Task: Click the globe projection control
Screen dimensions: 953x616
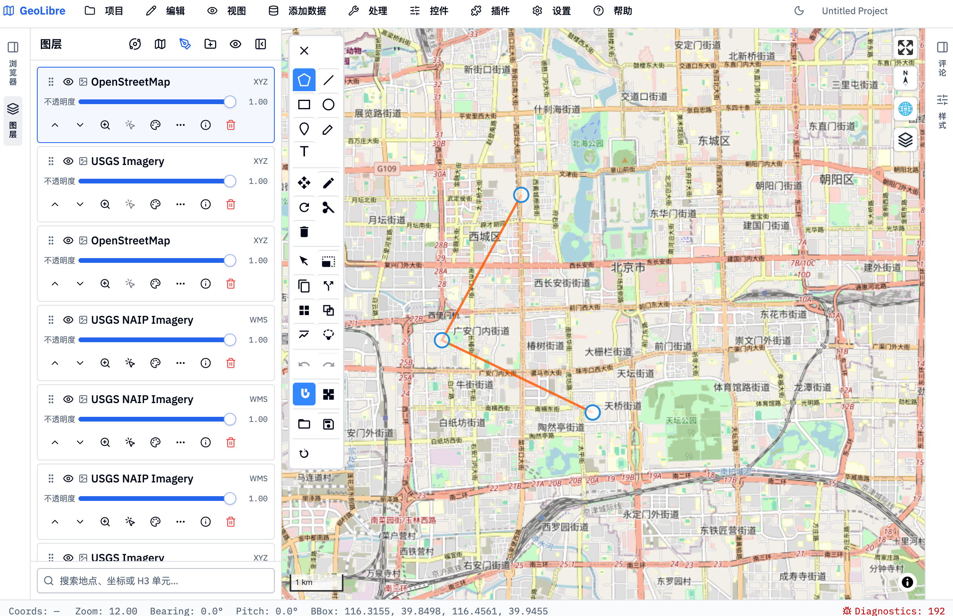Action: click(905, 109)
